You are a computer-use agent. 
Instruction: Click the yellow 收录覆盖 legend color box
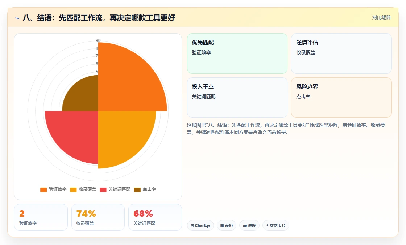pyautogui.click(x=73, y=189)
